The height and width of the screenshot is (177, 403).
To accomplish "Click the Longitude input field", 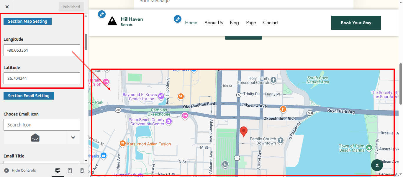I will [42, 50].
